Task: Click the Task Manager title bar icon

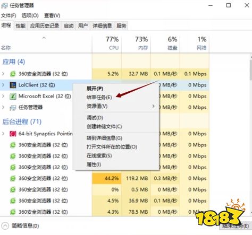Action: (x=4, y=5)
